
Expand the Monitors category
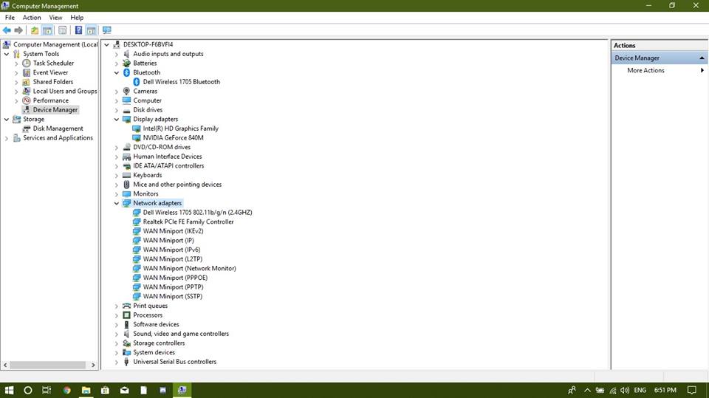pos(117,194)
